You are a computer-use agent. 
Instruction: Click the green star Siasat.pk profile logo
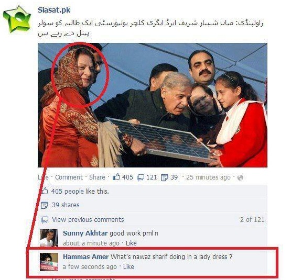17,19
